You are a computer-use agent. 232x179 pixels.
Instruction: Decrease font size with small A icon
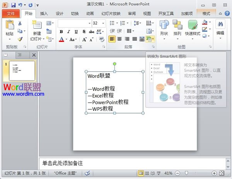pos(91,40)
